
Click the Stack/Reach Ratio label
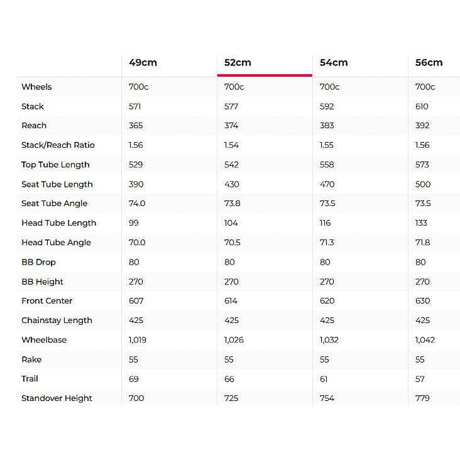pos(58,145)
